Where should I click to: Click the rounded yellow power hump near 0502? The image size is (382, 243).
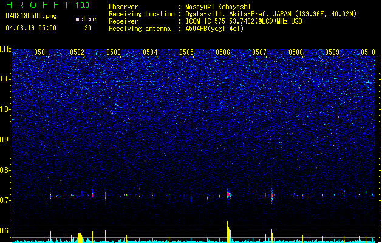[80, 238]
